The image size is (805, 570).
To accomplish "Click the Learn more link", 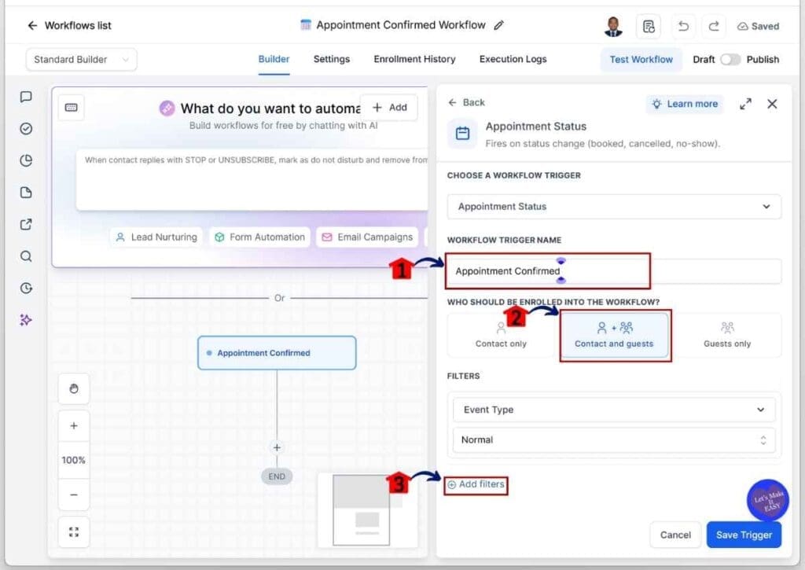I will [685, 105].
